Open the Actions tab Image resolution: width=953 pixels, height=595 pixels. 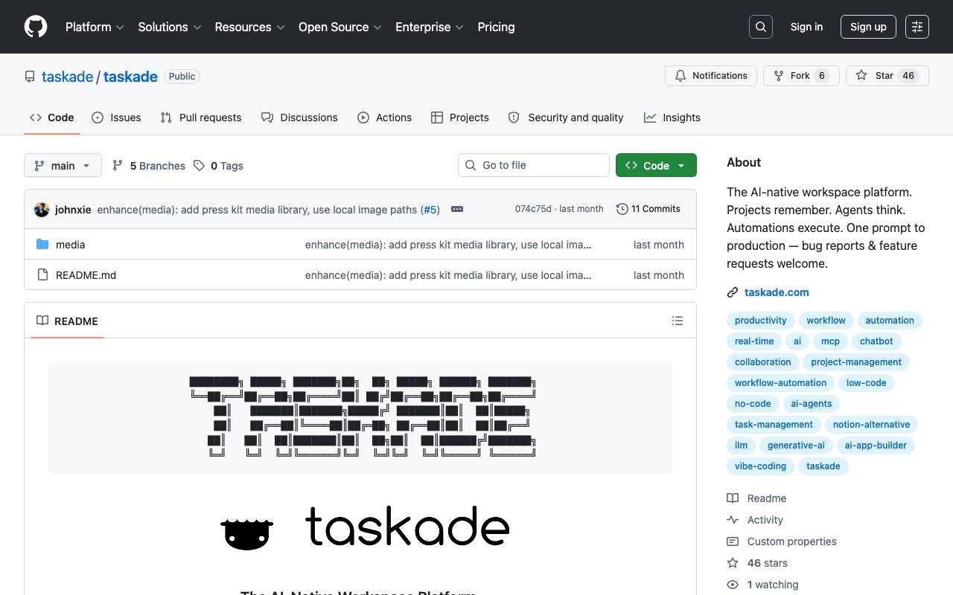pos(384,118)
